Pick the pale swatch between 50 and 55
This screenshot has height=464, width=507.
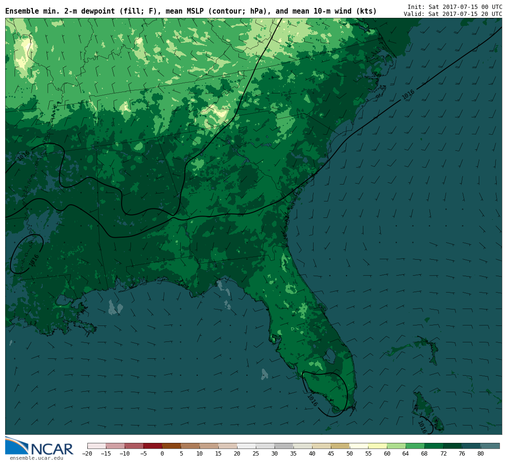tap(359, 446)
